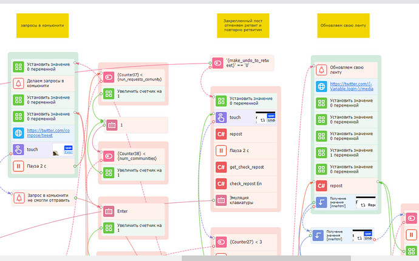Click the Запрос в комьюнити не смогли отправить bell icon
Screen dimensions: 419x261
(19, 198)
